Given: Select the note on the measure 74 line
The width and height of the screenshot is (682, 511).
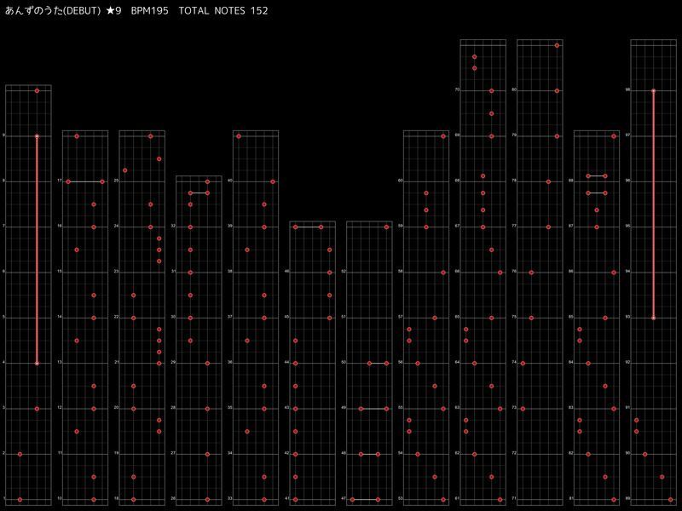Looking at the screenshot, I should (x=523, y=363).
